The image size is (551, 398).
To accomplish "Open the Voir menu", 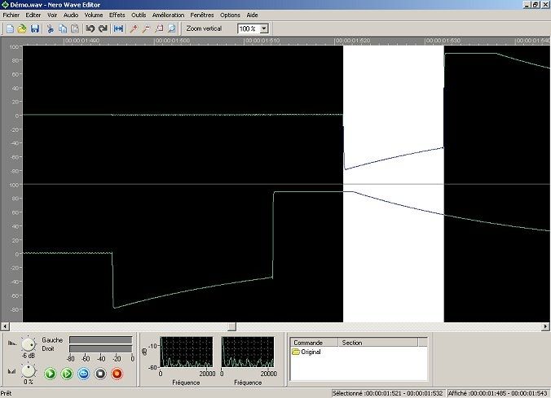I will 52,15.
